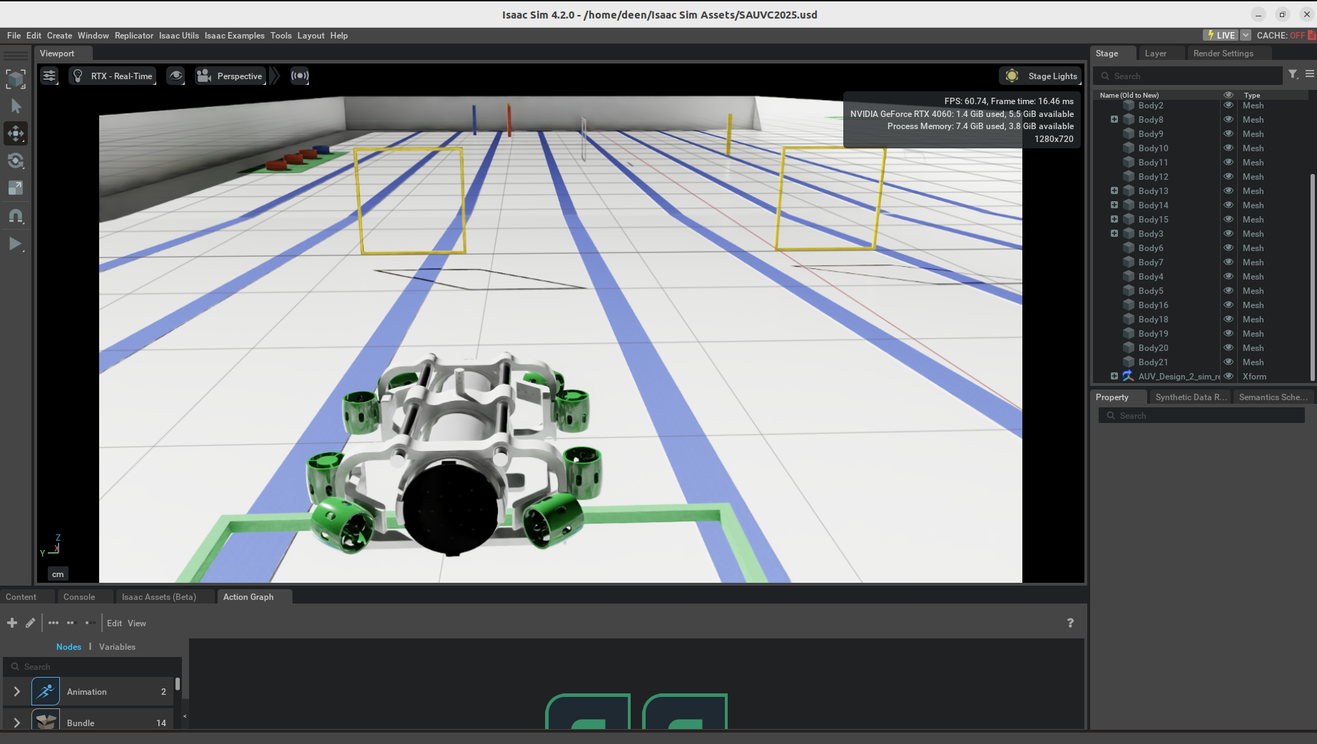
Task: Open the Stage filter funnel icon
Action: (x=1293, y=74)
